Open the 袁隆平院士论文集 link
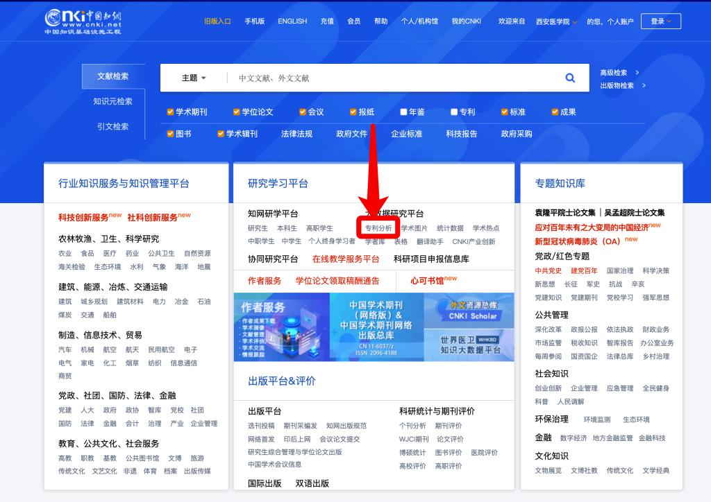Screen dimensions: 711x502 tap(565, 213)
